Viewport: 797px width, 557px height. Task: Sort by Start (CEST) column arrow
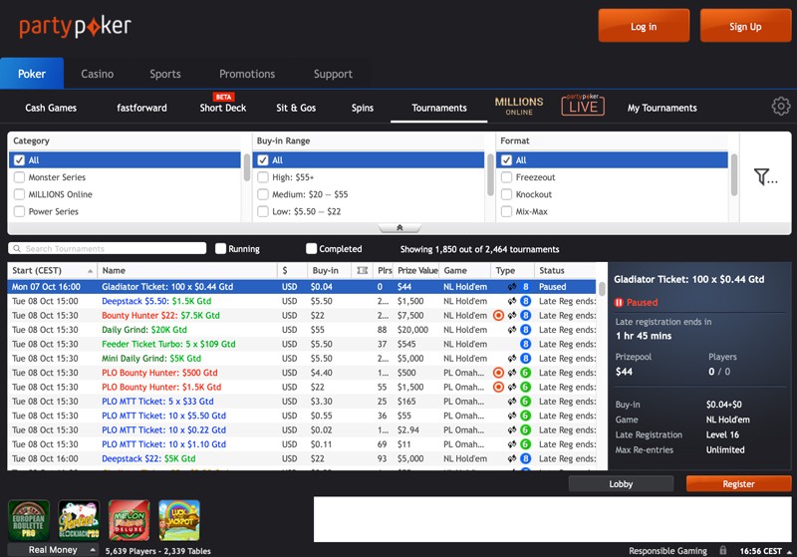(x=90, y=271)
